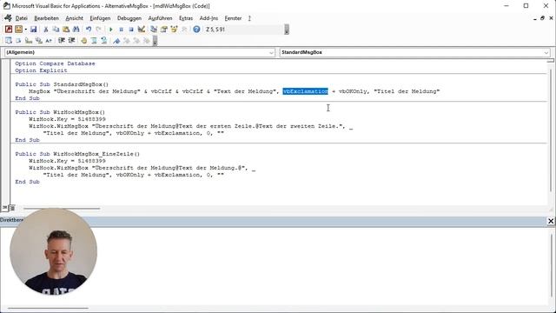
Task: Open Find with the binoculars icon
Action: (76, 30)
